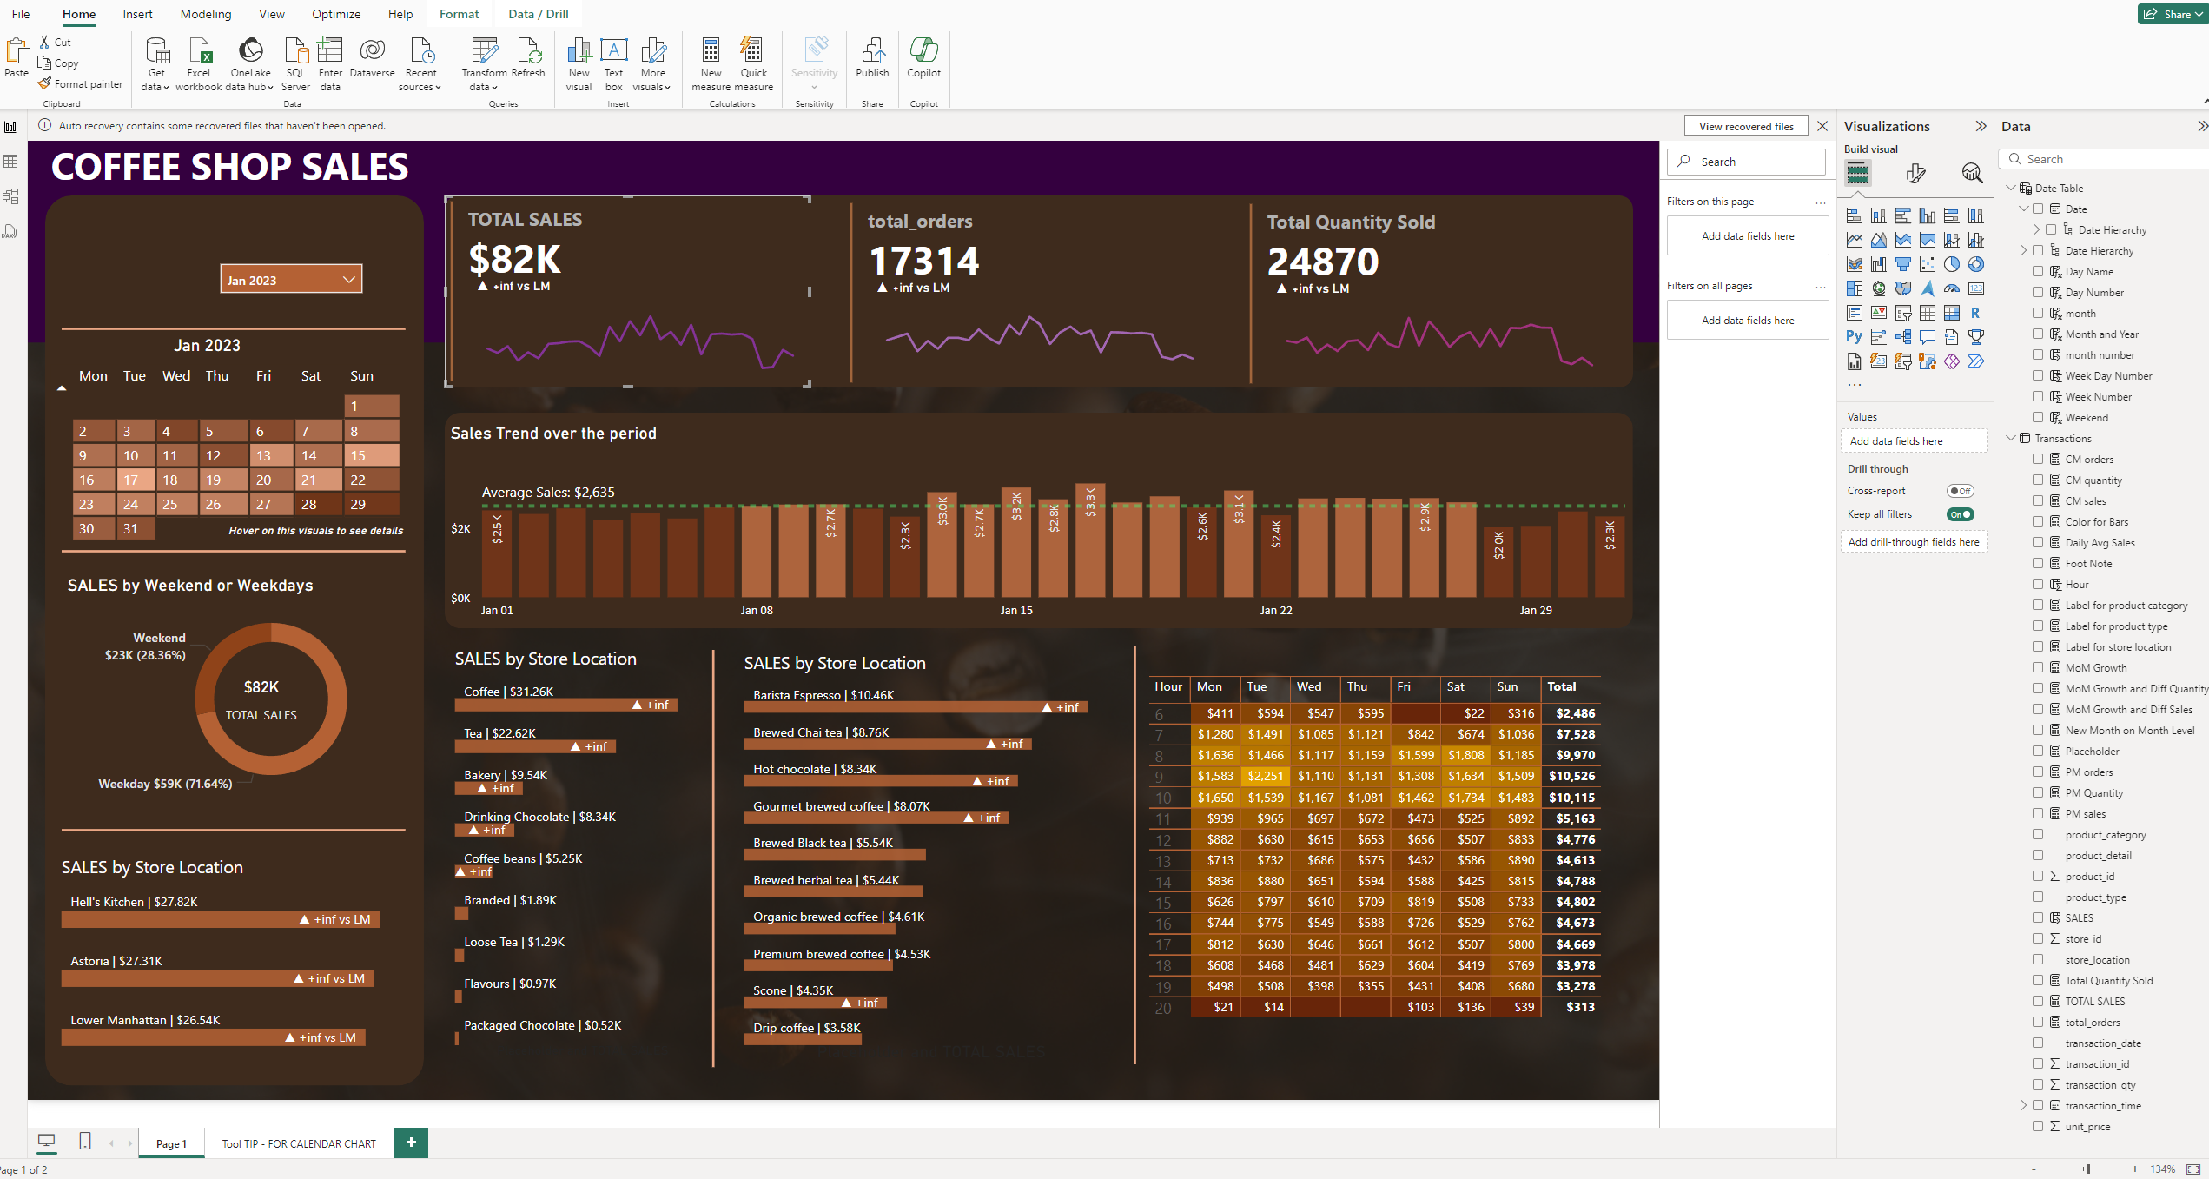Click the Filters pane Search field

coord(1748,162)
